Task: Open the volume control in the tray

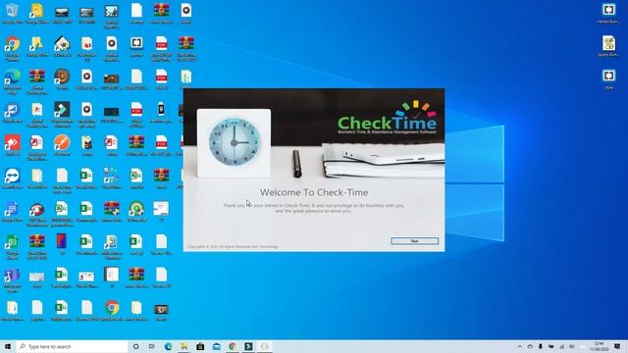Action: click(572, 346)
